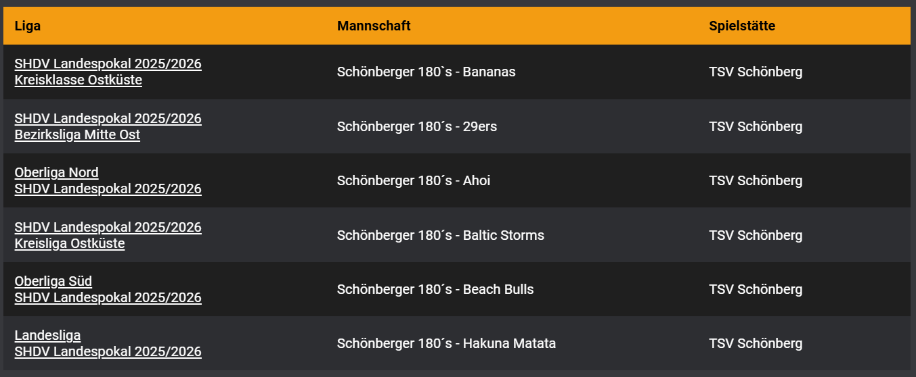This screenshot has width=916, height=377.
Task: Select the Schönberger 180's - Hakuna Matata cell
Action: tap(446, 343)
